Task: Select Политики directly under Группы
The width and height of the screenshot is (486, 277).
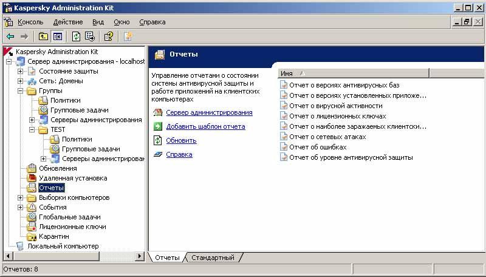Action: point(66,100)
